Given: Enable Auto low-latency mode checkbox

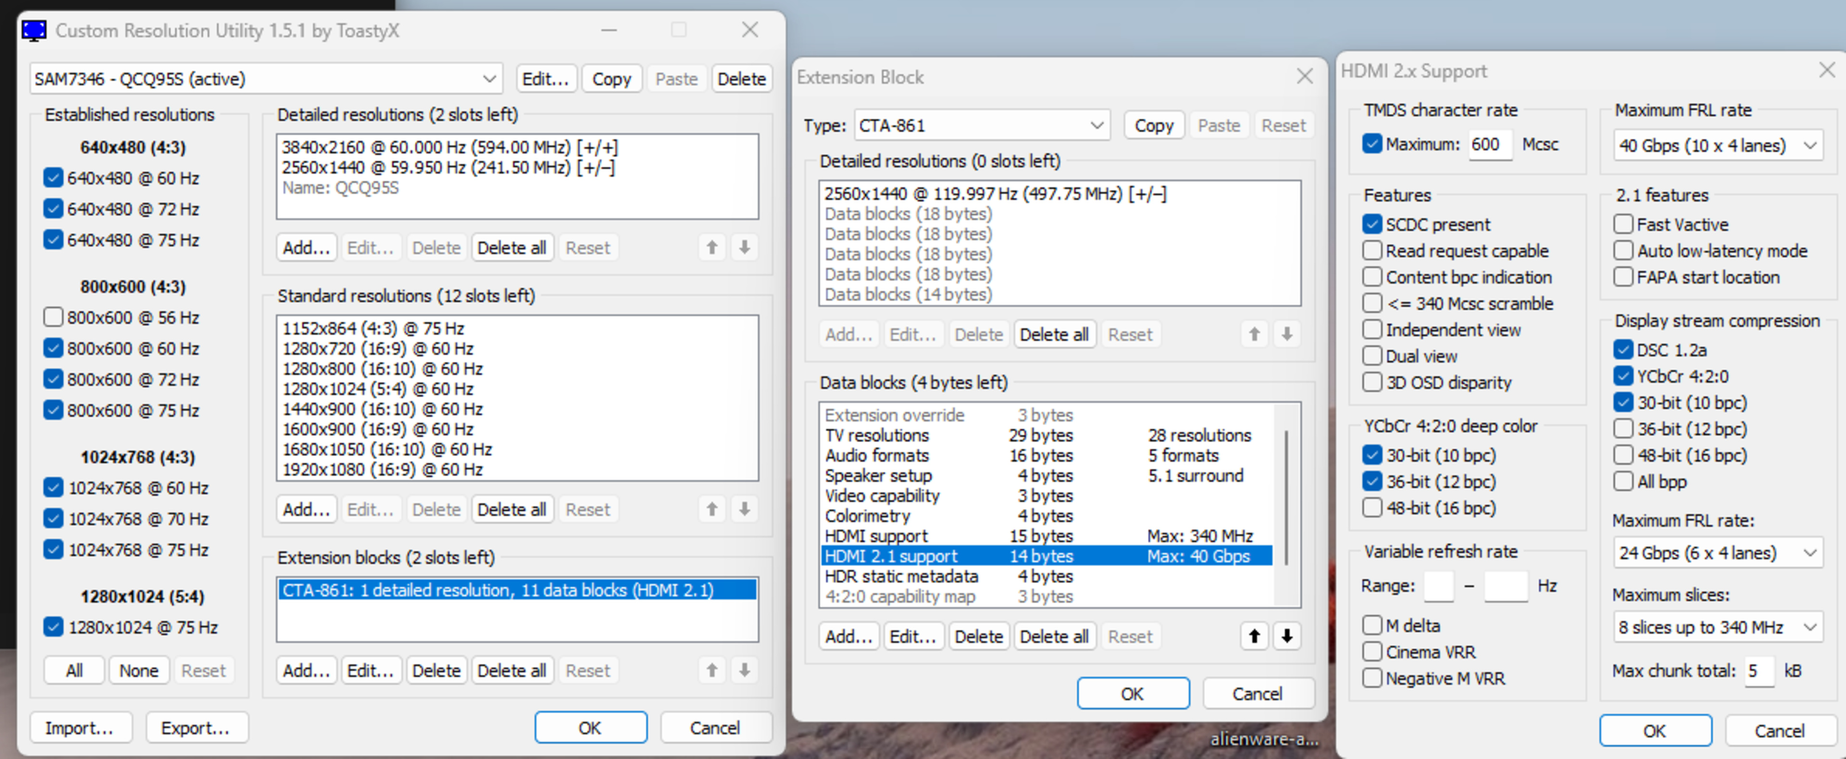Looking at the screenshot, I should click(x=1623, y=251).
